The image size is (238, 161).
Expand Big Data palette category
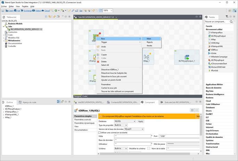(210, 91)
